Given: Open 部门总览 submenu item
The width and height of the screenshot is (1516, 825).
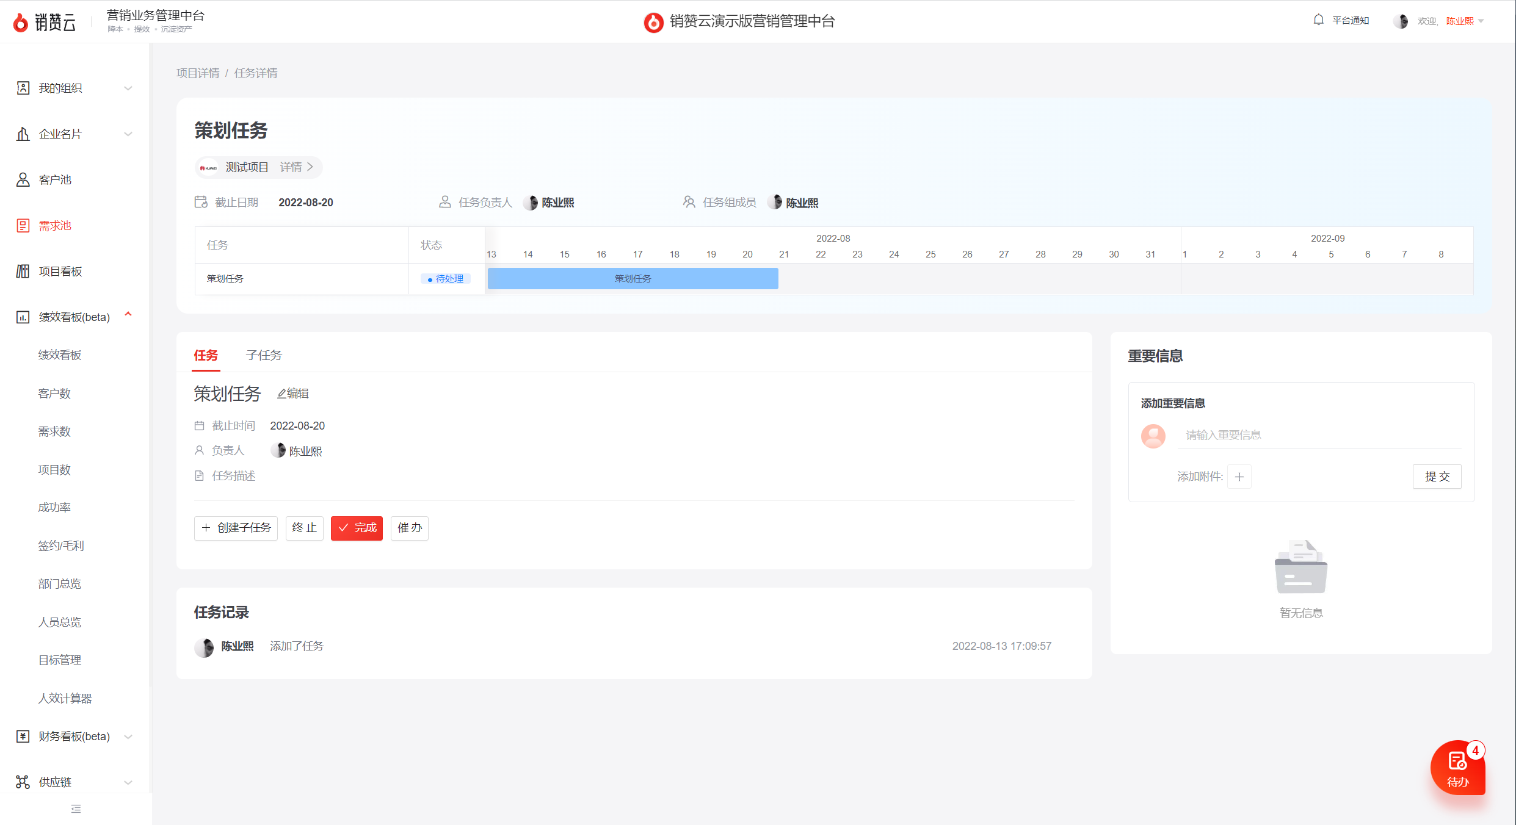Looking at the screenshot, I should [60, 584].
